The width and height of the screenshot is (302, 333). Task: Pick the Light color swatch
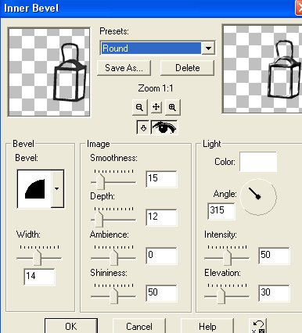(x=258, y=162)
